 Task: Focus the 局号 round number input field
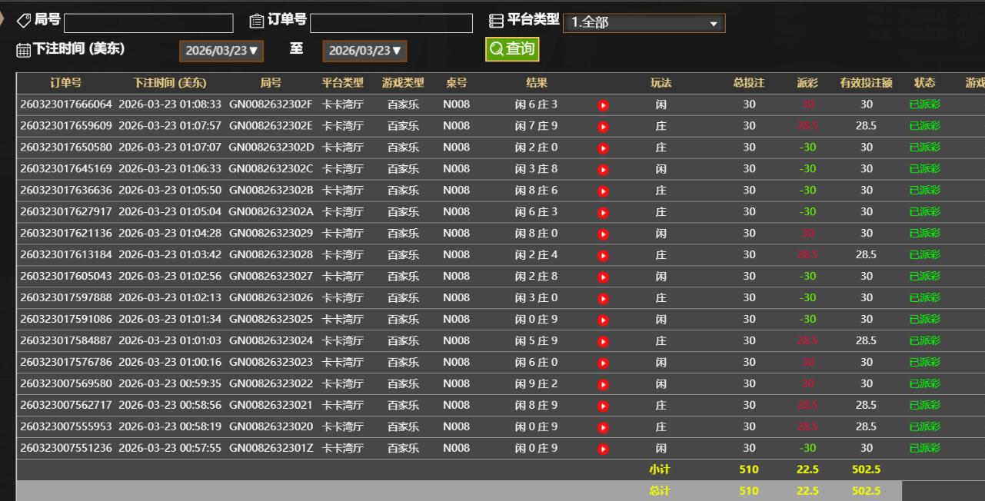pos(148,23)
